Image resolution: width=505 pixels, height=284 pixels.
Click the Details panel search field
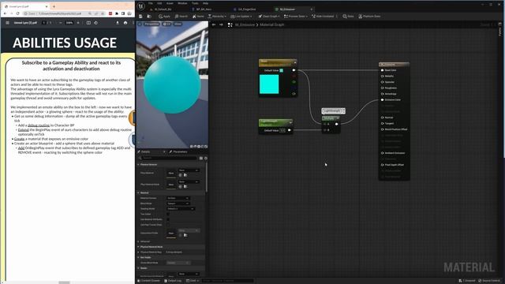[x=167, y=158]
